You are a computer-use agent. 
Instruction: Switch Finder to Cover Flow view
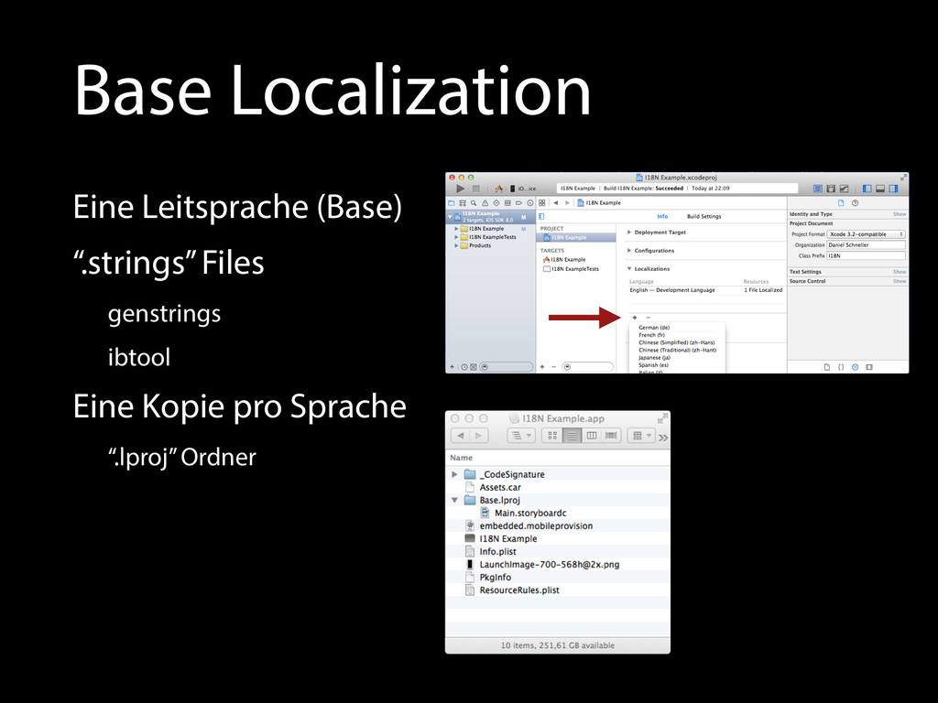(x=611, y=436)
